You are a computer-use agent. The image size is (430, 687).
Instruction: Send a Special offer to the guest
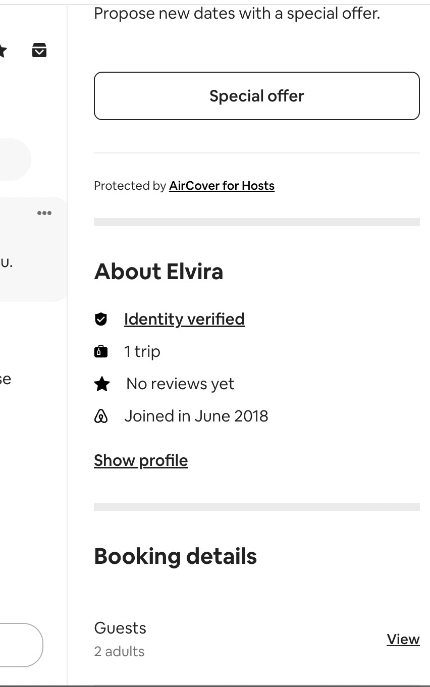pos(257,96)
